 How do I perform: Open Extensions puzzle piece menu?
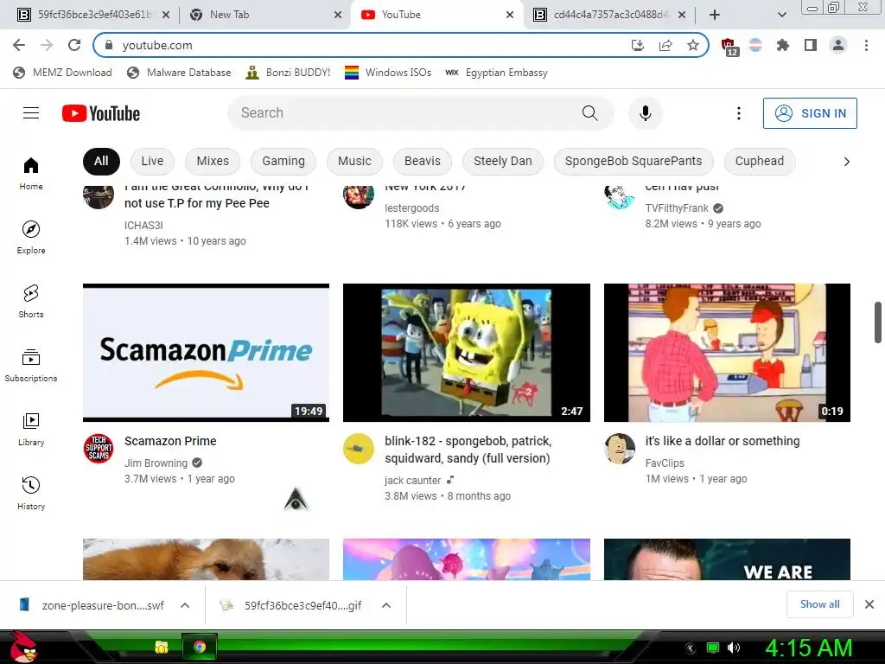click(x=782, y=45)
